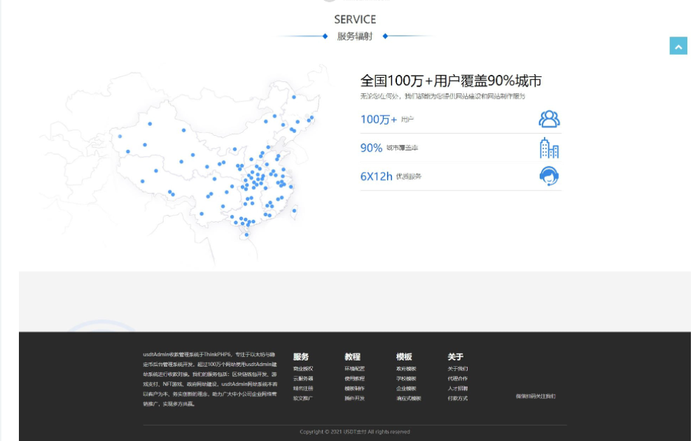
Task: Click the 使用教程 link
Action: pyautogui.click(x=354, y=378)
